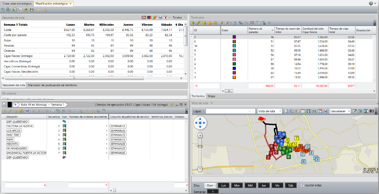The height and width of the screenshot is (194, 379).
Task: Click the Resumen de ruta horizontal scrollbar
Action: 75,78
